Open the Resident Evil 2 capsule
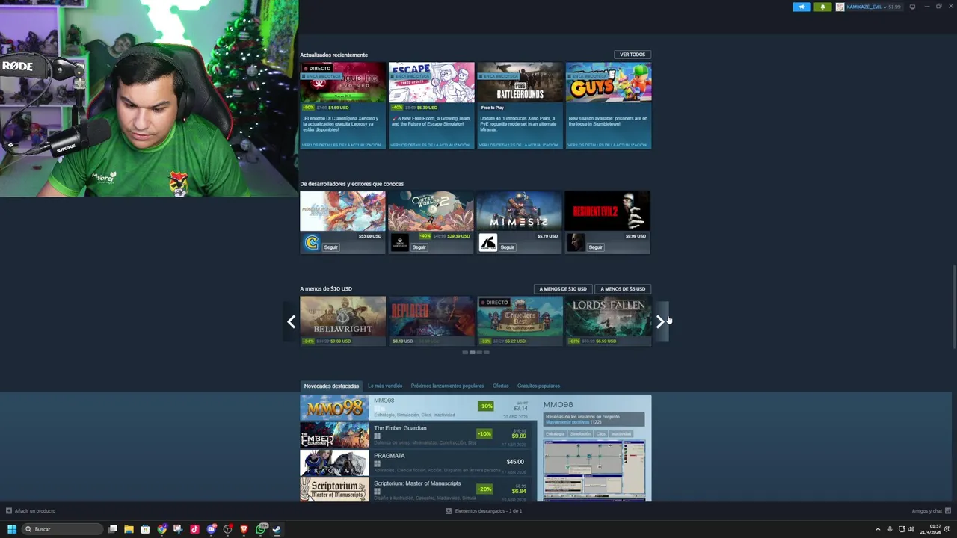The height and width of the screenshot is (538, 957). pos(607,211)
